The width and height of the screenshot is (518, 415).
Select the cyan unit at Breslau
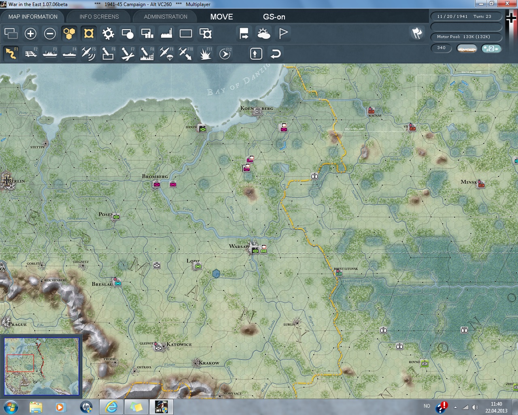click(x=118, y=282)
